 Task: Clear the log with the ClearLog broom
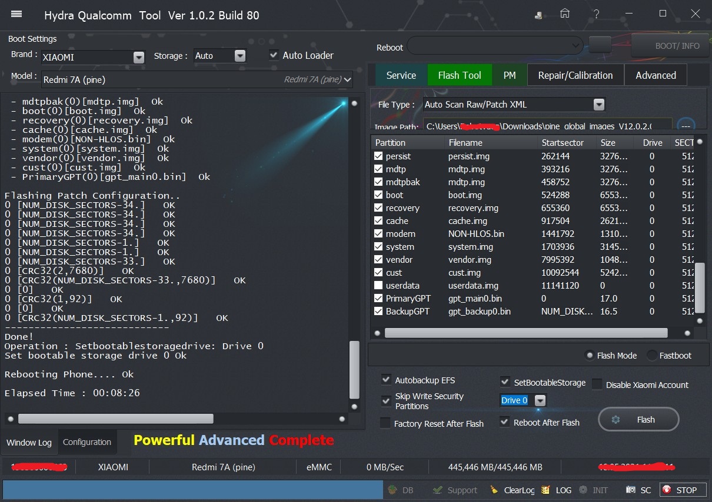pyautogui.click(x=512, y=490)
